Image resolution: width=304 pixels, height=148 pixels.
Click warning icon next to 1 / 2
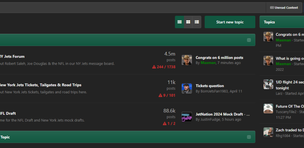tap(164, 124)
